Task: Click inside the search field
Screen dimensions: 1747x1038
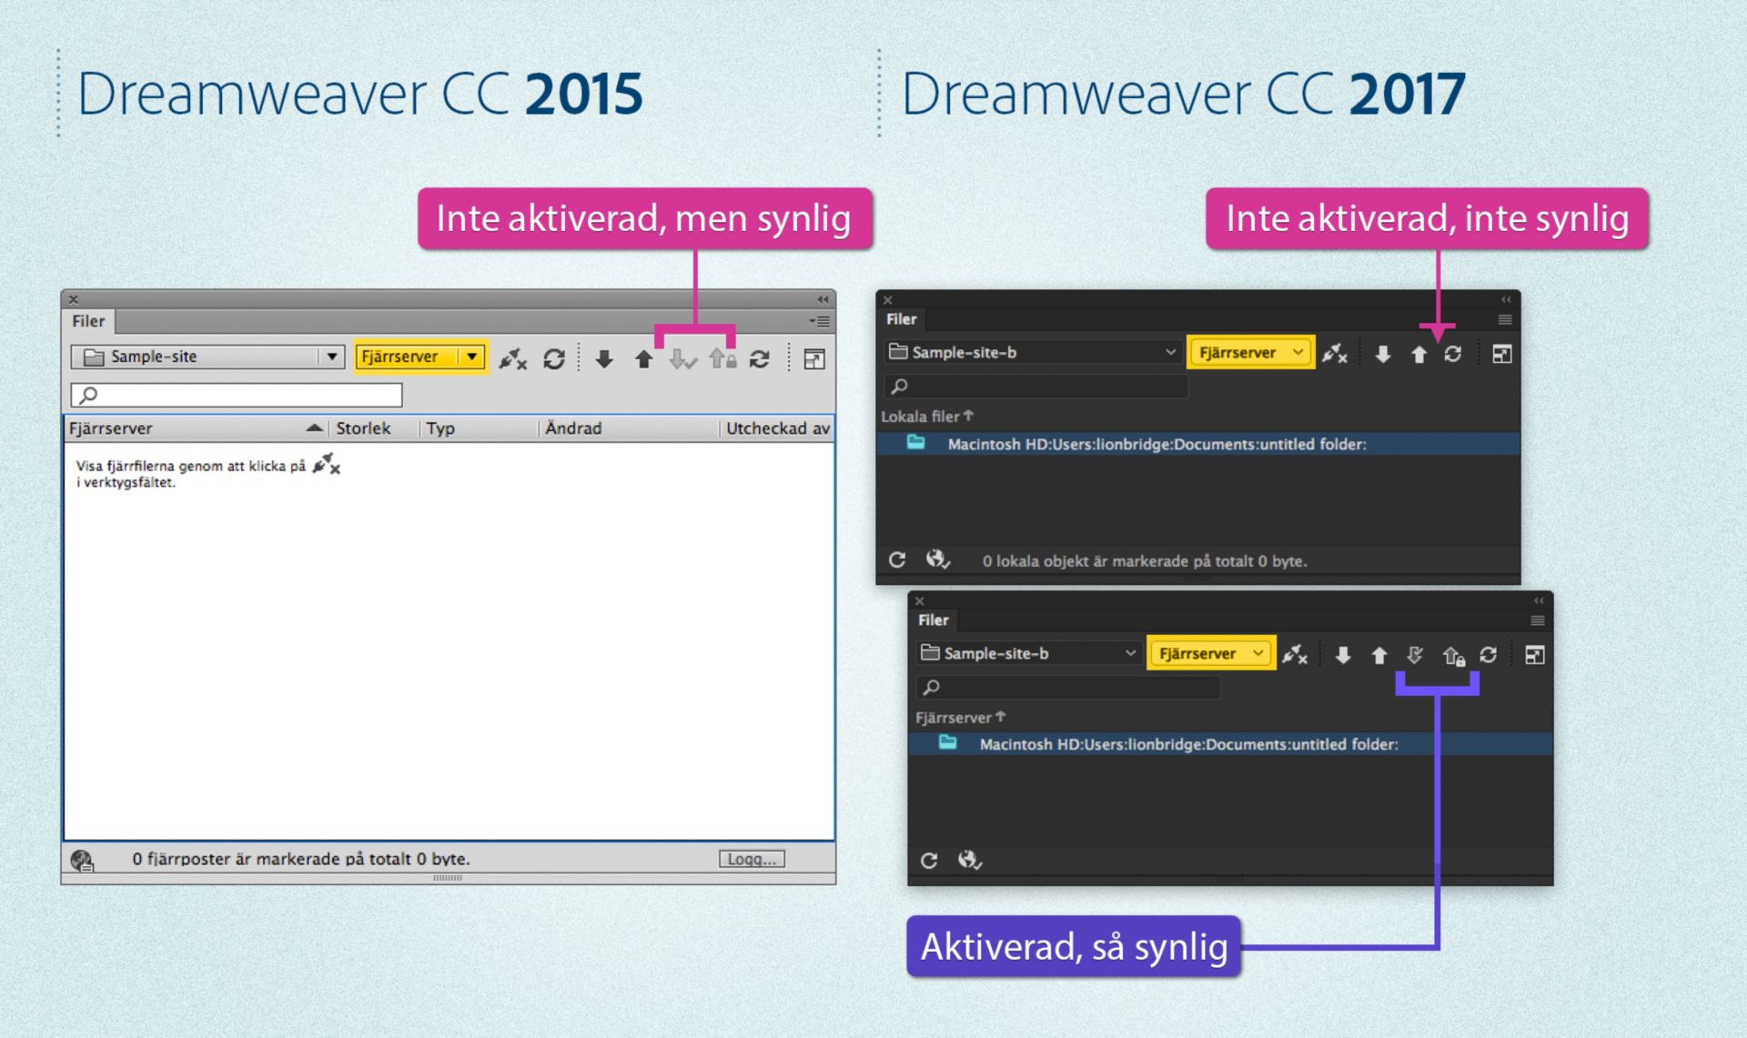Action: point(235,394)
